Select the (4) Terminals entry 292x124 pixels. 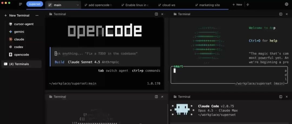coord(21,64)
